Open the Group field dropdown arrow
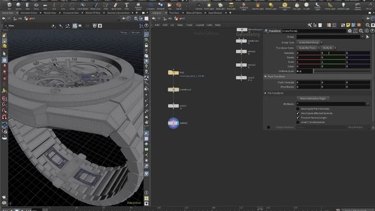The width and height of the screenshot is (375, 211). pyautogui.click(x=363, y=37)
